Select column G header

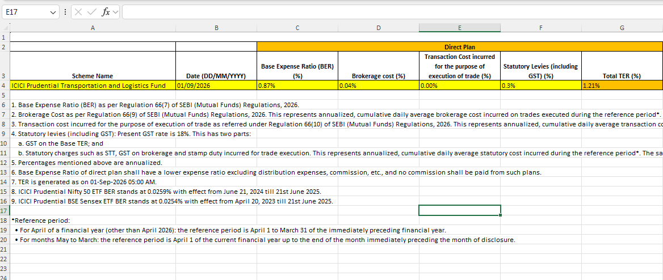tap(622, 28)
